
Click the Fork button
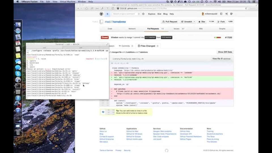point(221,22)
